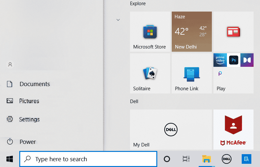Screen dimensions: 260x167
Task: Click the user account icon
Action: click(10, 64)
